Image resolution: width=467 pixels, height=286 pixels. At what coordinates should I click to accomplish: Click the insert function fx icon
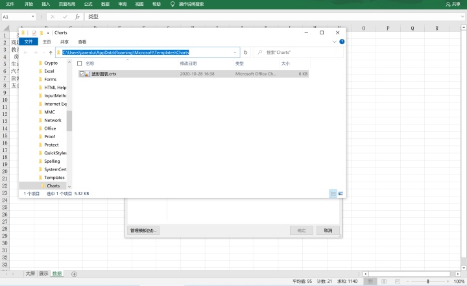pos(77,17)
